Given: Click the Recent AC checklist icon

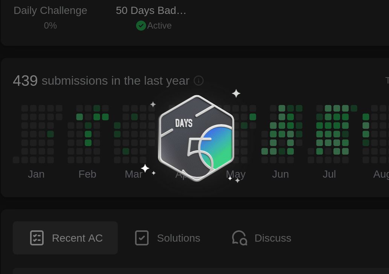Looking at the screenshot, I should pyautogui.click(x=37, y=238).
